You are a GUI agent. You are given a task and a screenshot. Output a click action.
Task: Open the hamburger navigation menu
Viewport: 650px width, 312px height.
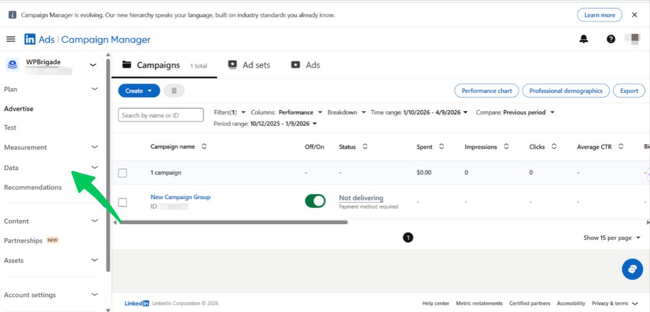pyautogui.click(x=11, y=40)
